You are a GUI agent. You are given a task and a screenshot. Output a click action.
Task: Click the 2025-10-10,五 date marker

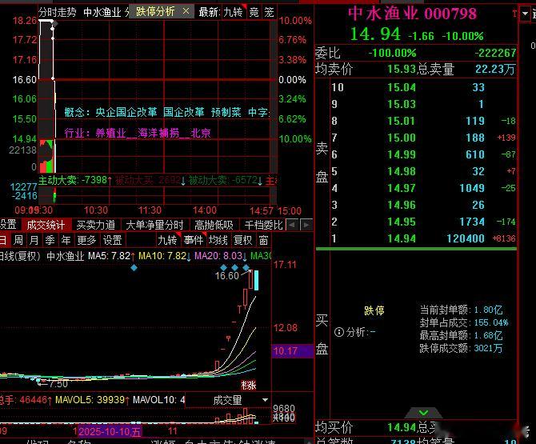[110, 431]
